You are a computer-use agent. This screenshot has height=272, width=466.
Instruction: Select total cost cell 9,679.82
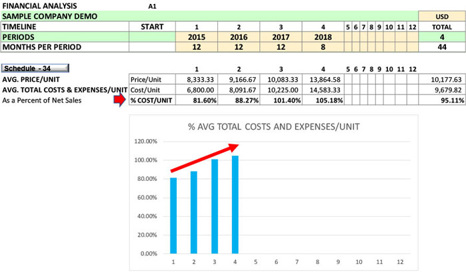(x=441, y=90)
